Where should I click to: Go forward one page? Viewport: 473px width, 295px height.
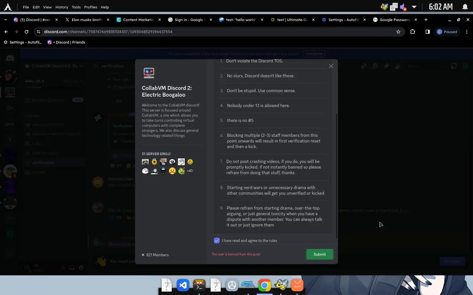point(16,32)
